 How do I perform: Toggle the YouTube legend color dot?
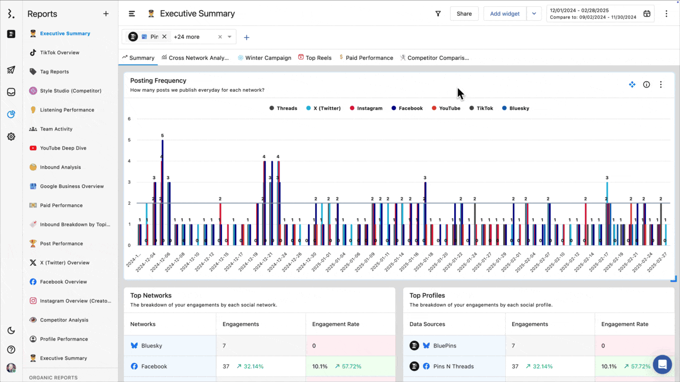(434, 108)
